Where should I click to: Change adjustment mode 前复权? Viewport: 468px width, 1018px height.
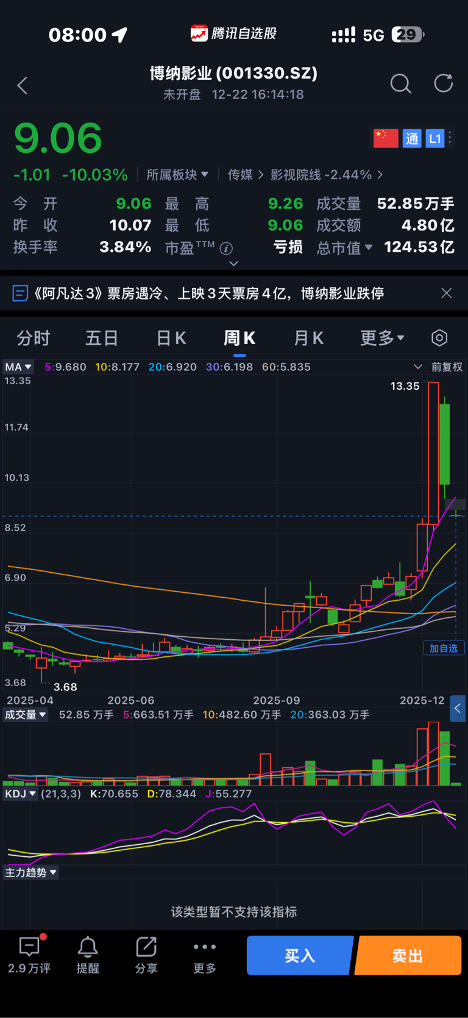click(x=447, y=367)
